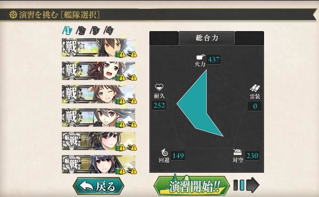Select fleet number 1 tab
The height and width of the screenshot is (197, 319).
tap(67, 31)
